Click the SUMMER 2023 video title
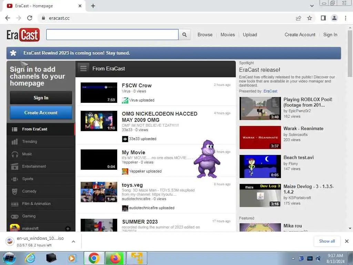The height and width of the screenshot is (265, 353). (x=140, y=222)
